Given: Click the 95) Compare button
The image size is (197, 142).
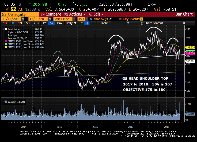Looking at the screenshot, I should [x=51, y=14].
